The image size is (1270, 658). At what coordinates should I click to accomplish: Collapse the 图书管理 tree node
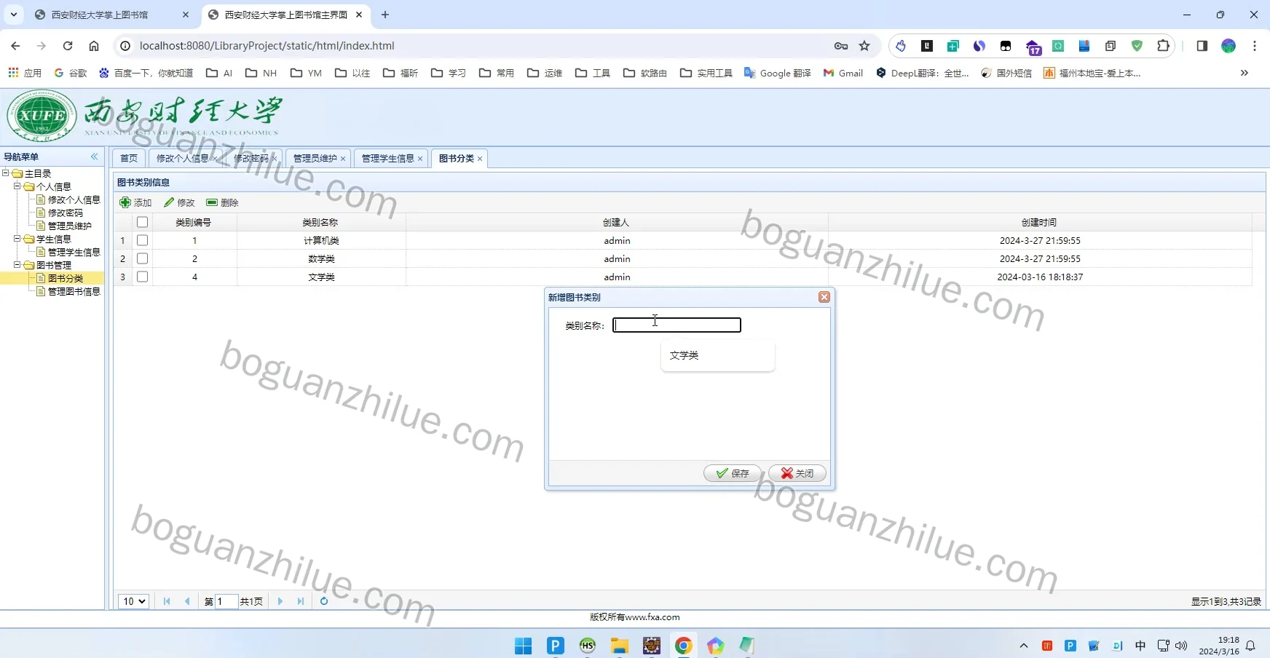pyautogui.click(x=17, y=265)
